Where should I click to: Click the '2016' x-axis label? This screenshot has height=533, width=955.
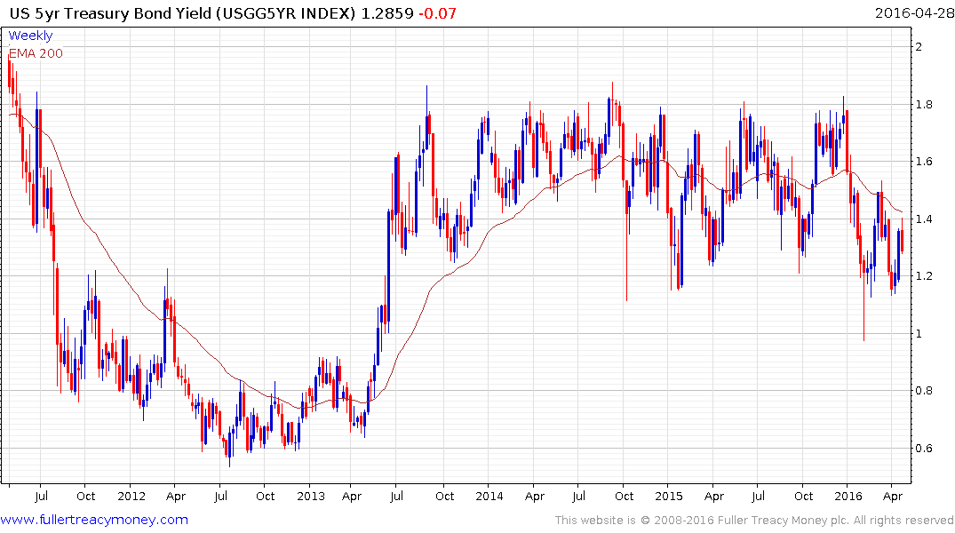848,496
